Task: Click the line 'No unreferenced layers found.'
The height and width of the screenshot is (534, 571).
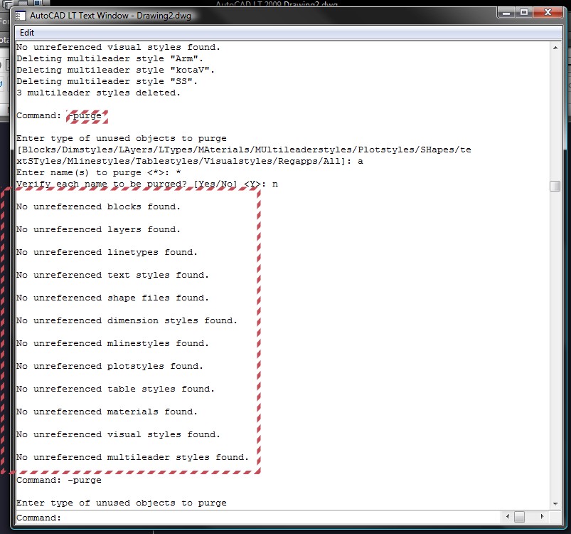Action: [98, 229]
